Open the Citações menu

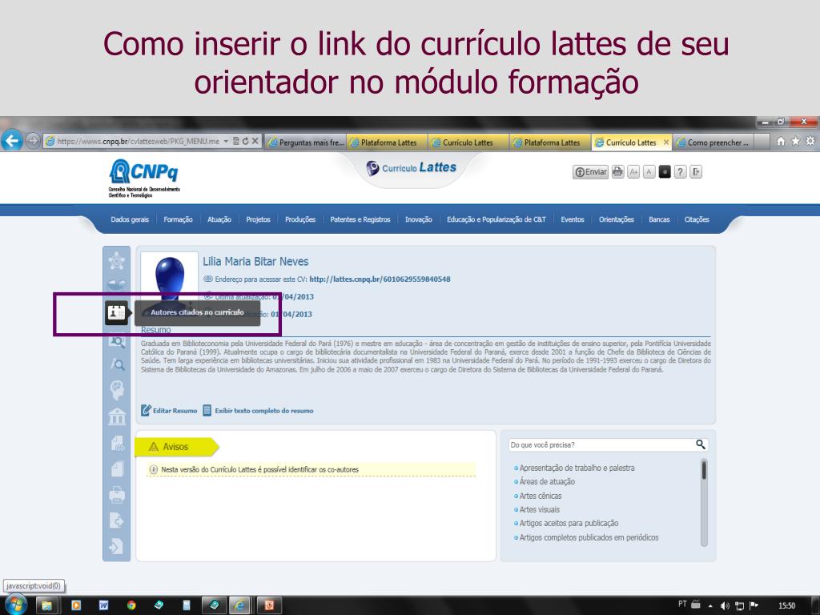[x=697, y=219]
